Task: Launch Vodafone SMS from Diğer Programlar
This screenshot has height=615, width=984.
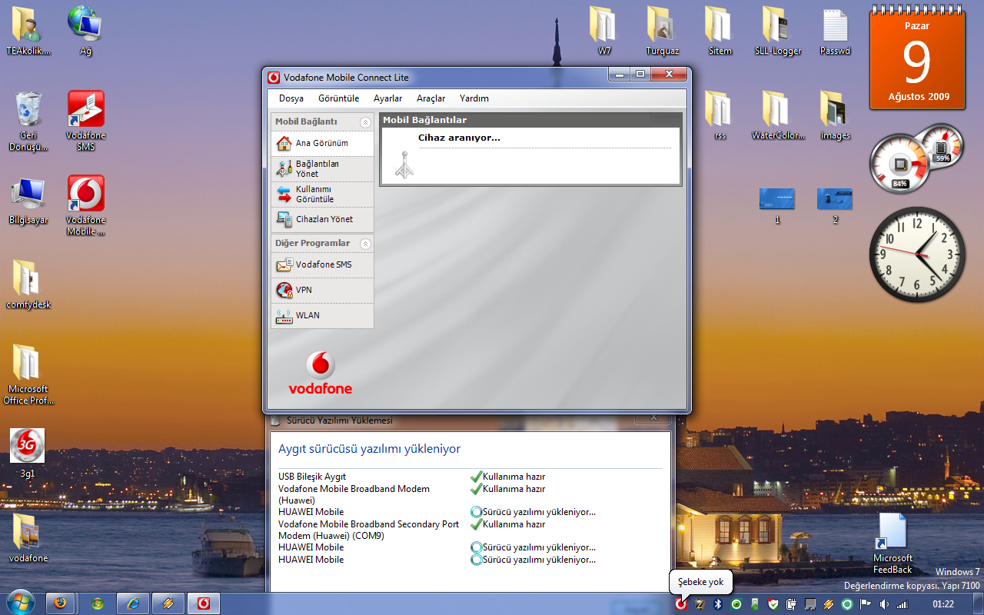Action: tap(323, 264)
